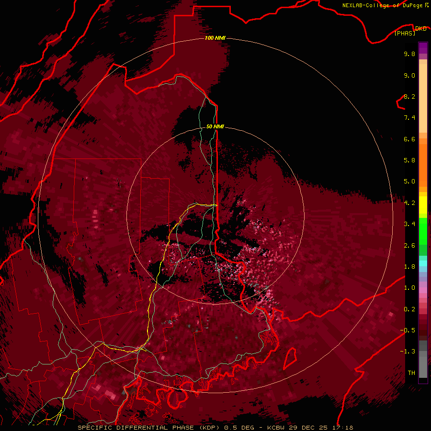Pick the orange band on the color bar

423,165
